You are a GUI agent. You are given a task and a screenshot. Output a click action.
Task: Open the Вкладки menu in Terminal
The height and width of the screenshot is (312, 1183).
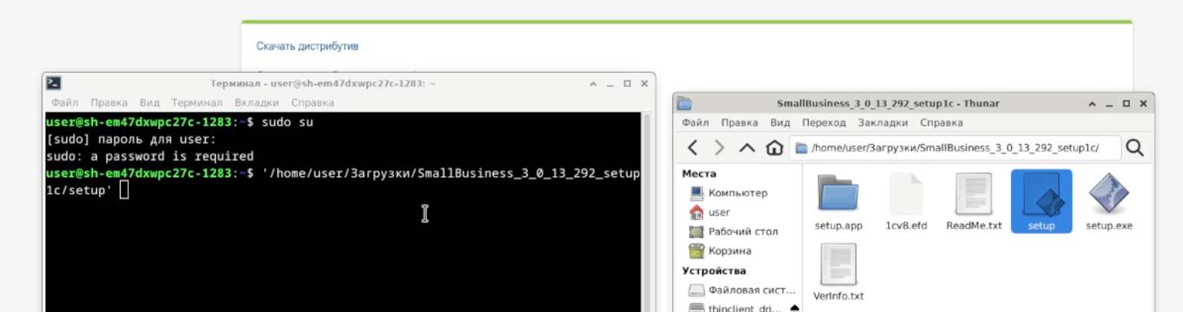point(257,102)
